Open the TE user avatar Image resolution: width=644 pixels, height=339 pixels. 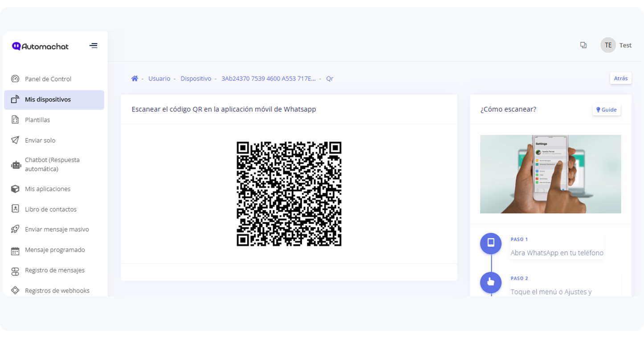[608, 45]
